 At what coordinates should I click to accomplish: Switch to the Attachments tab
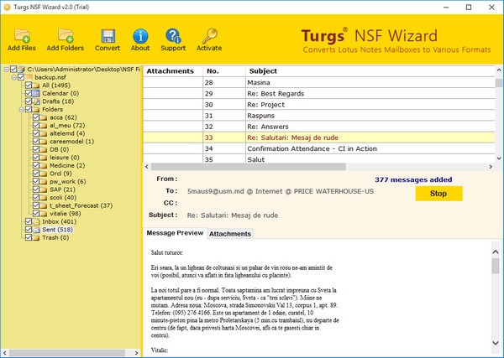pos(229,233)
